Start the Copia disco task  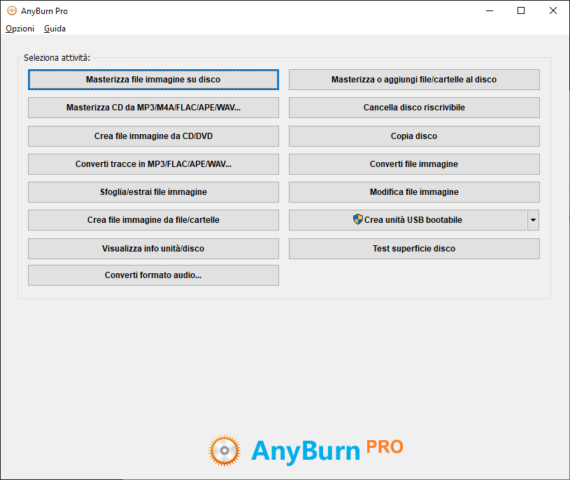414,136
